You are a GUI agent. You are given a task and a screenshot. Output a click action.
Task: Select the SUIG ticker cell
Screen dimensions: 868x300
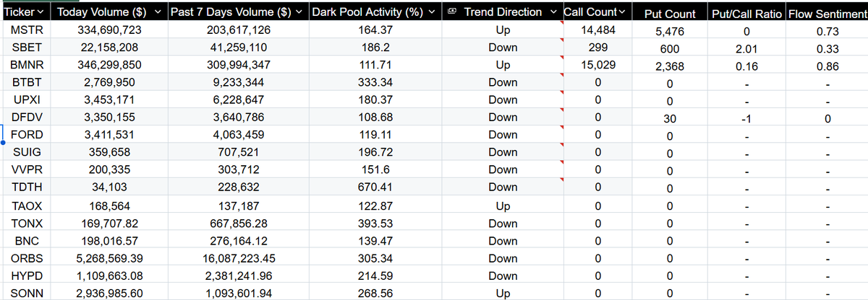(x=27, y=151)
